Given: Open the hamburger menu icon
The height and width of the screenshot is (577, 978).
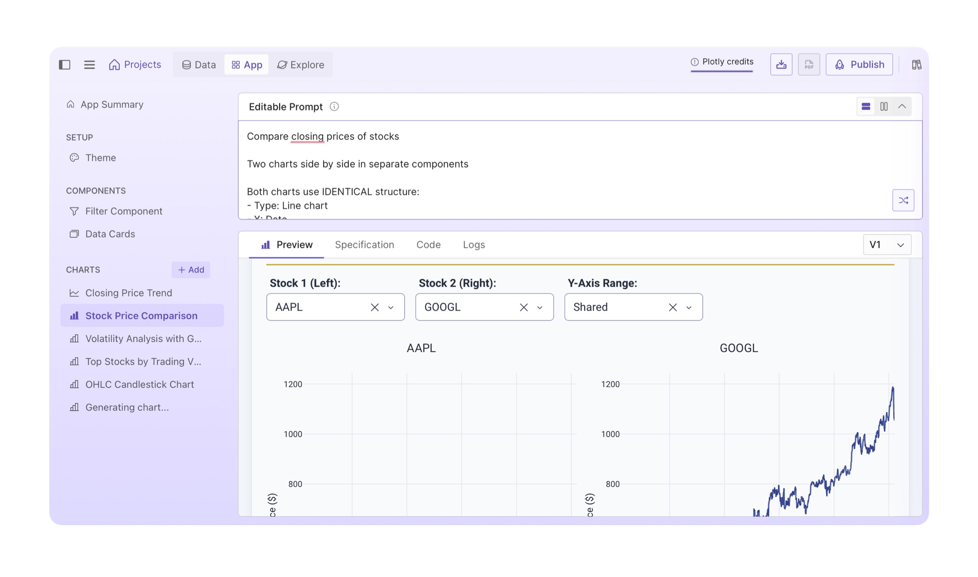Looking at the screenshot, I should 89,64.
